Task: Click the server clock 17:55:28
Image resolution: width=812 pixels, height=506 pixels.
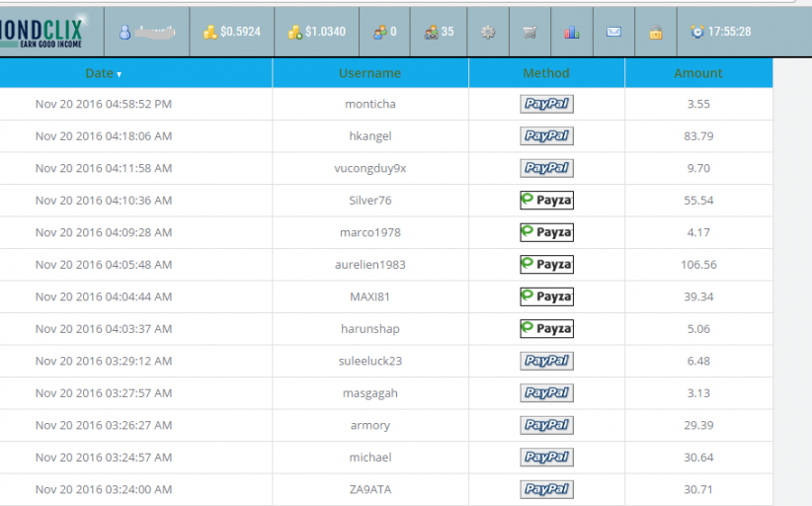Action: 720,32
